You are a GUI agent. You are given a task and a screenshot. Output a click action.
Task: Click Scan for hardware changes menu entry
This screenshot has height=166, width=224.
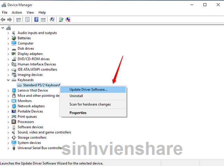(90, 104)
